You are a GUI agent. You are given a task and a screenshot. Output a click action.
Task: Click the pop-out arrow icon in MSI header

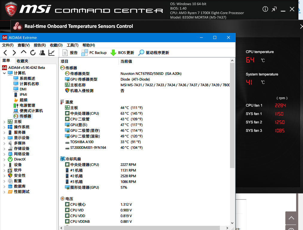point(274,9)
